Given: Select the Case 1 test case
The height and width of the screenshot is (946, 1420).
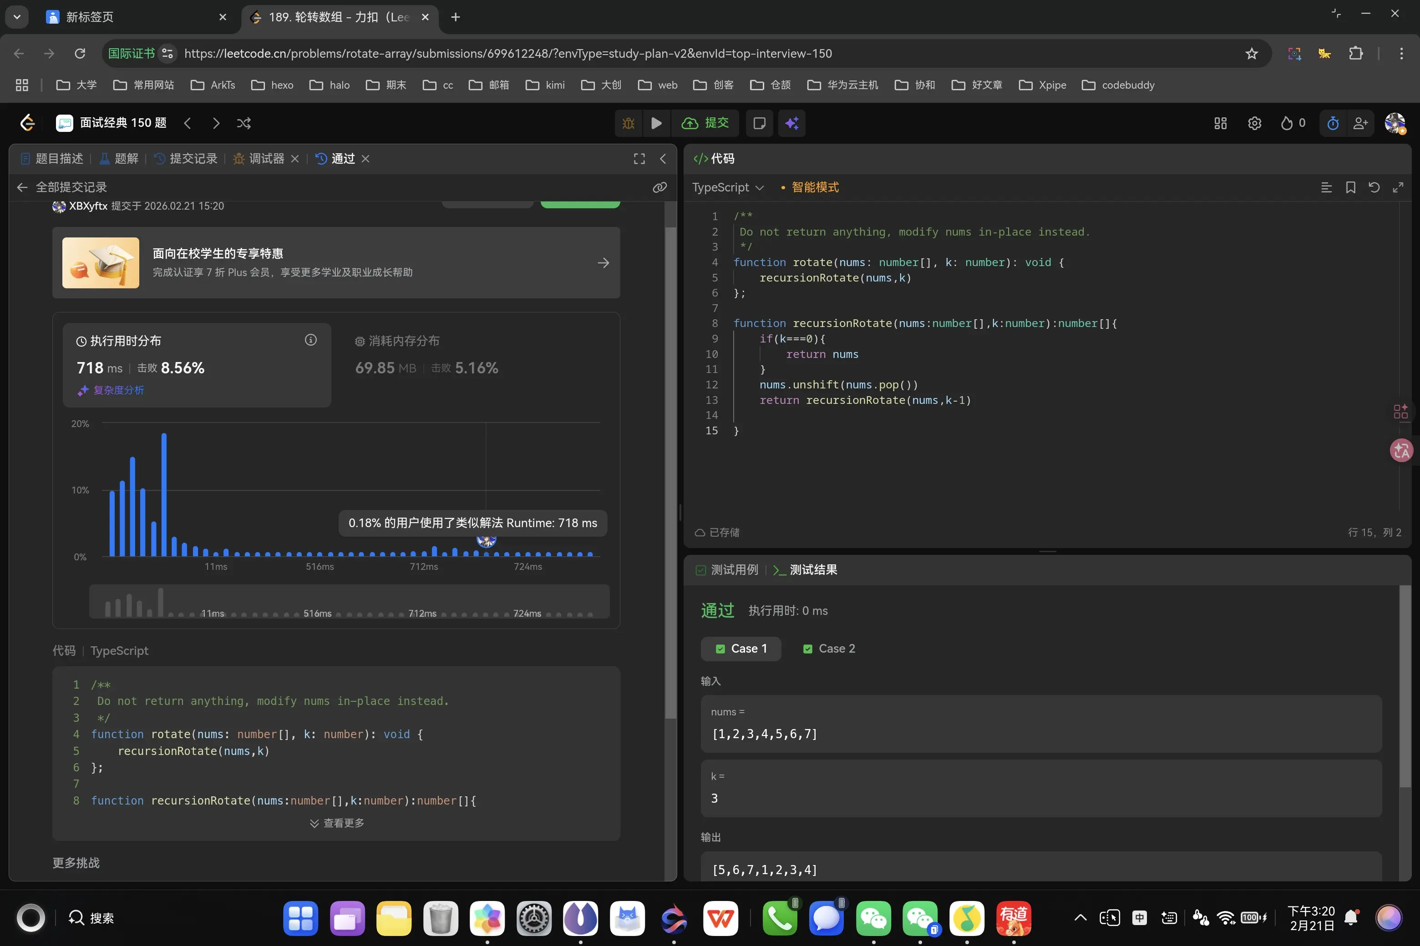Looking at the screenshot, I should pyautogui.click(x=741, y=649).
